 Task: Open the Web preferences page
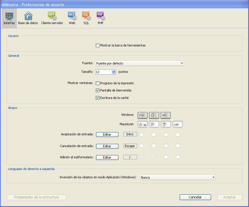[72, 18]
